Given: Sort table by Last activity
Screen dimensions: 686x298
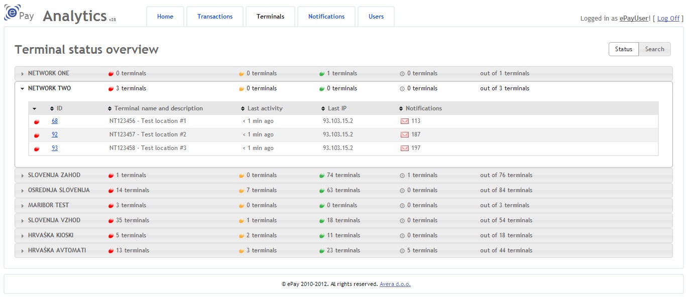Looking at the screenshot, I should coord(262,108).
